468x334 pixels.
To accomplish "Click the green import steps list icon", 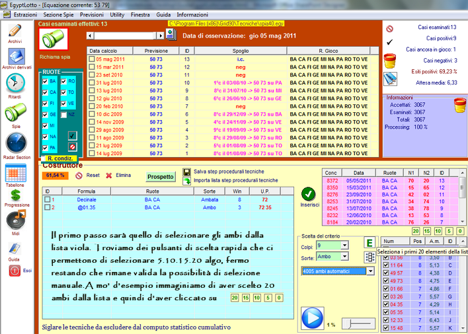I will (x=187, y=181).
